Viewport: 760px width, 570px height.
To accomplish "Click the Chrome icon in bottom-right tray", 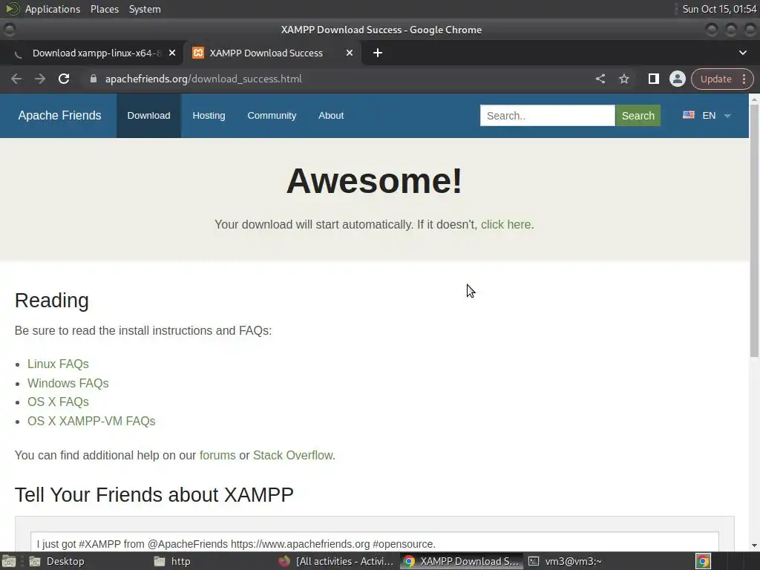I will 704,561.
